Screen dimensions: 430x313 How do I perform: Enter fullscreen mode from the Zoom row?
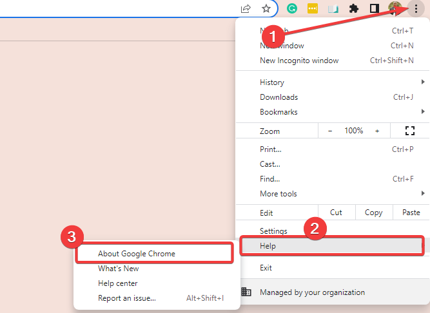coord(410,131)
